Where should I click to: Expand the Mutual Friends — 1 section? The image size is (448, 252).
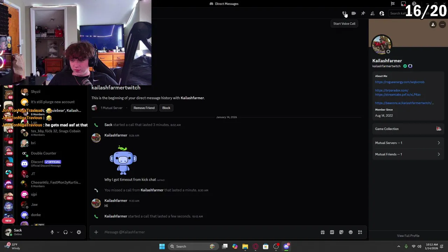pyautogui.click(x=408, y=154)
